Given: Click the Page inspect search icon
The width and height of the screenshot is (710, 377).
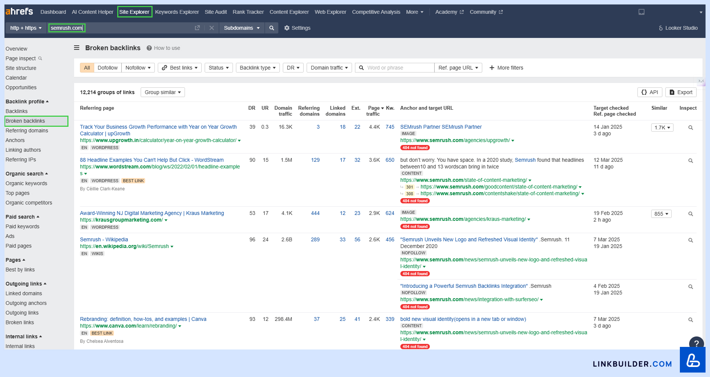Looking at the screenshot, I should tap(40, 58).
